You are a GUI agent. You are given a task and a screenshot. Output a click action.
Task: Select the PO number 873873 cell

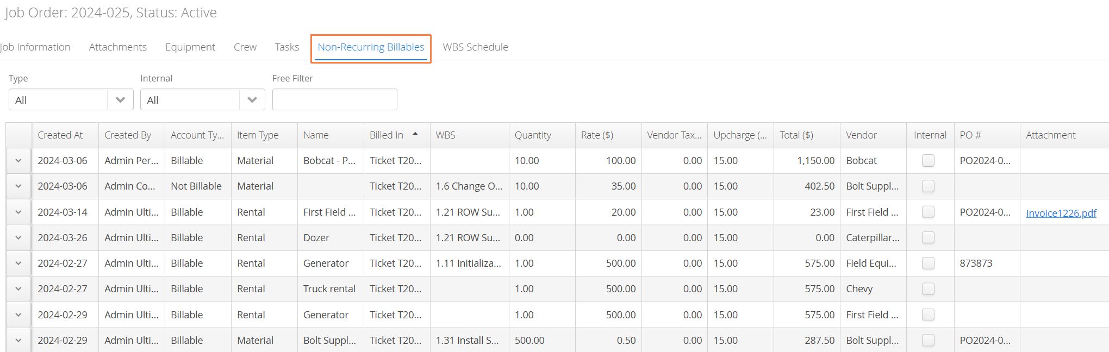tap(987, 263)
